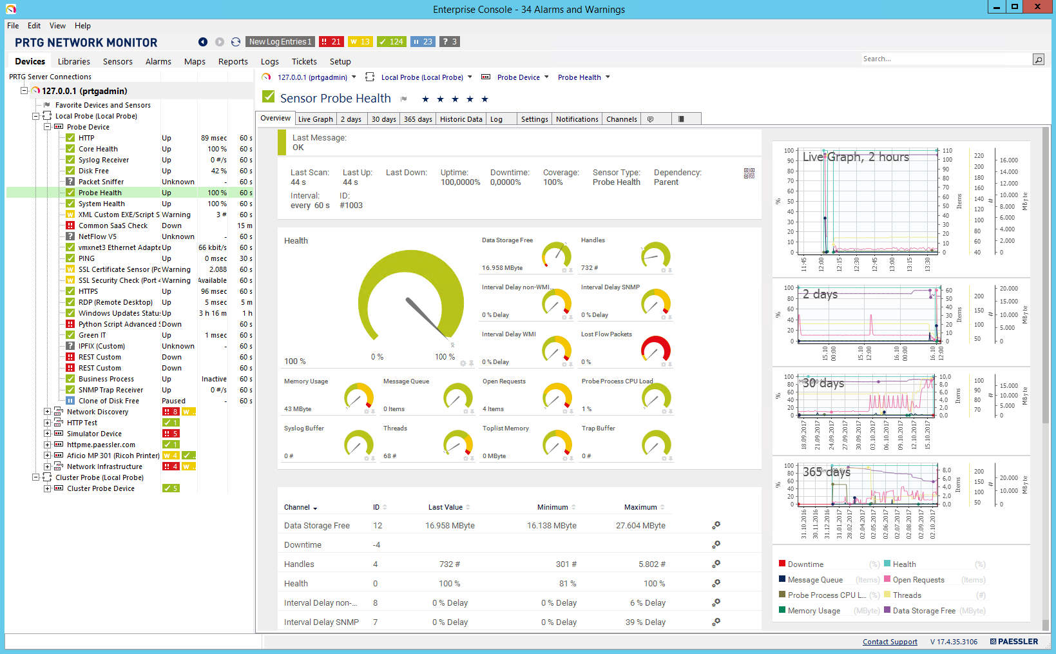Collapse the Probe Device tree node
This screenshot has height=654, width=1056.
coord(47,127)
